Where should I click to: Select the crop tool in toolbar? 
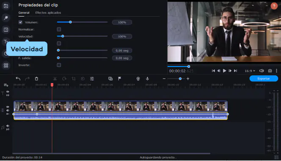[74, 79]
